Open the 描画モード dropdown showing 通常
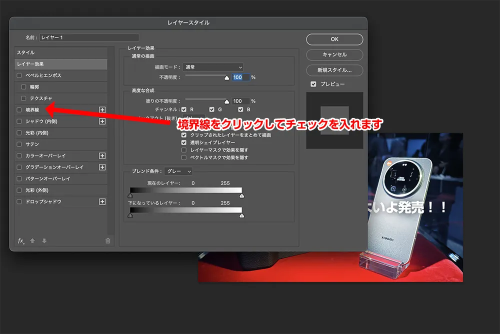 point(212,67)
